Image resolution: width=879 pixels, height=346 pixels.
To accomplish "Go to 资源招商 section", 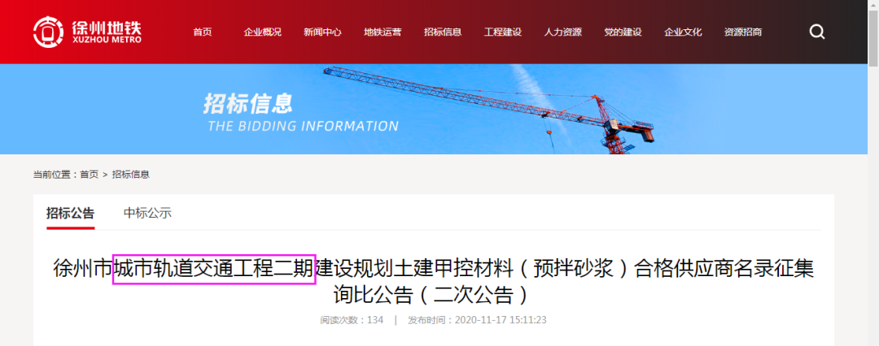I will click(743, 32).
